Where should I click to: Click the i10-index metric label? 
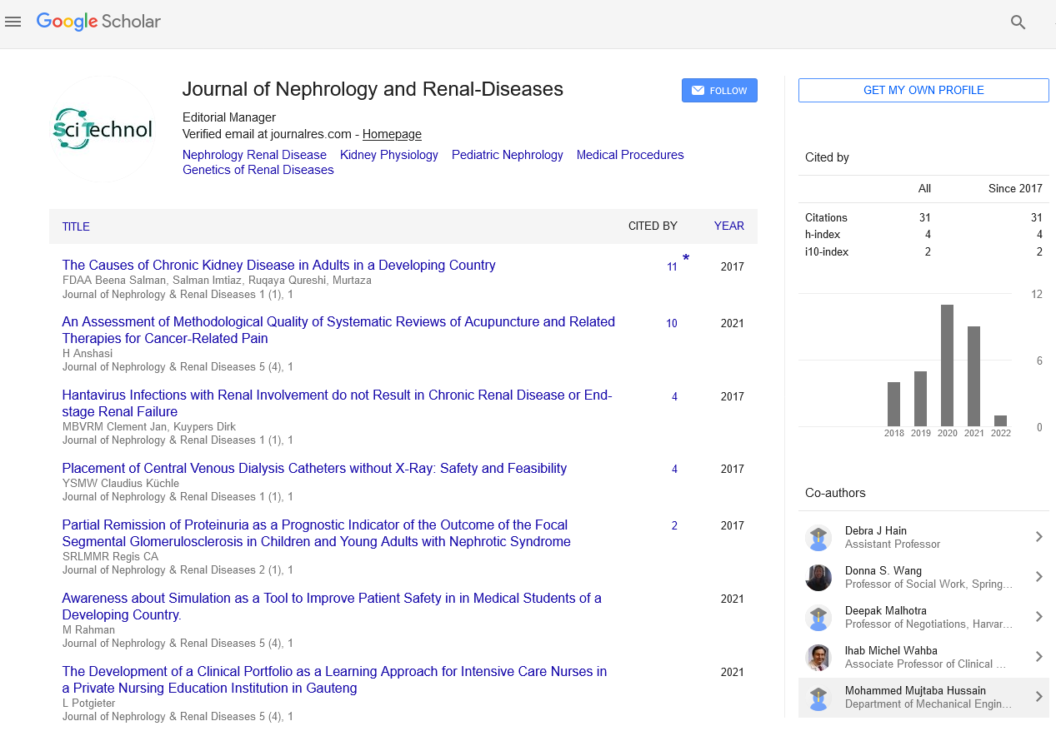(x=827, y=251)
